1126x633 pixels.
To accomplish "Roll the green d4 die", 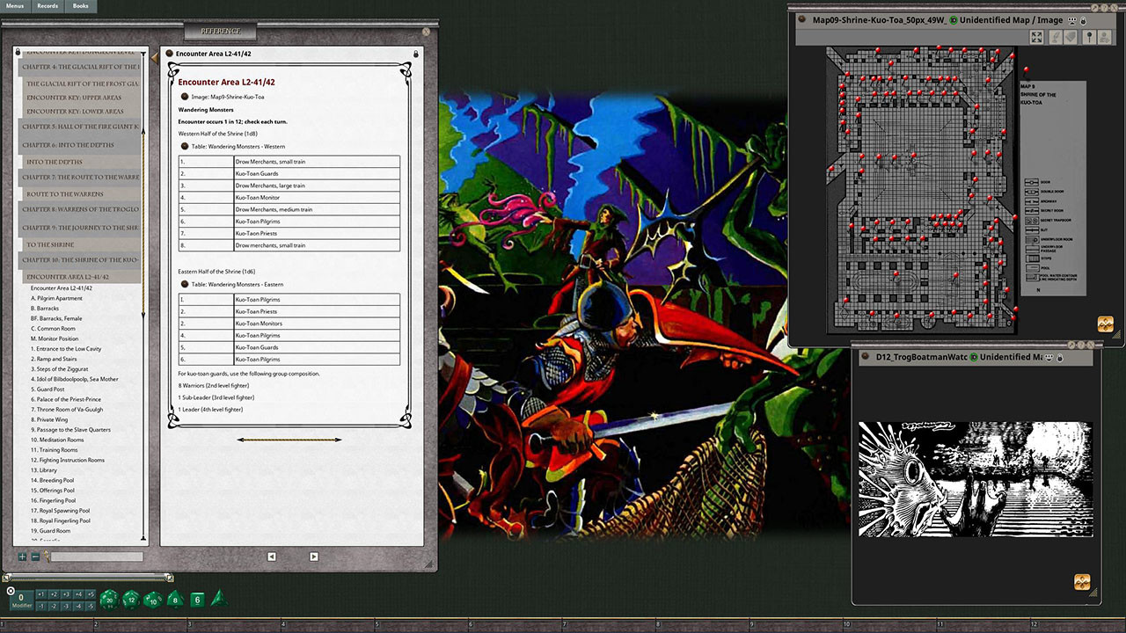I will (216, 600).
